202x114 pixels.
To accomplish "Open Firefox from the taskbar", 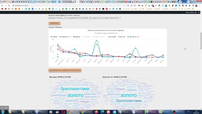I will [96, 112].
